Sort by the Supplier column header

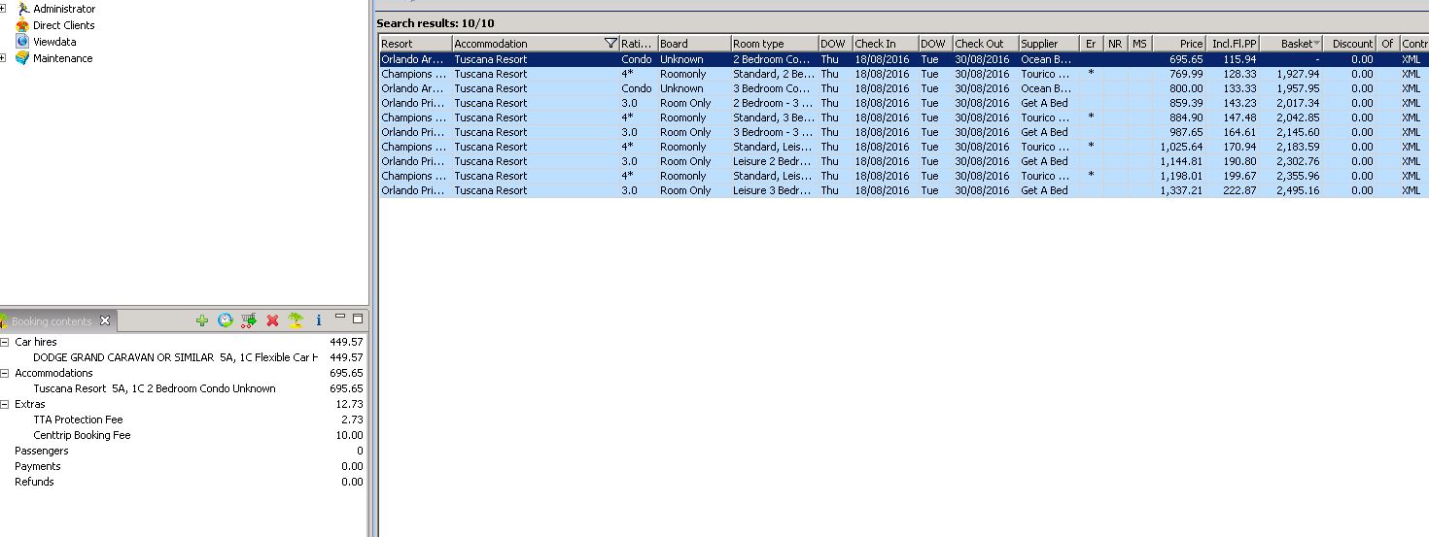tap(1049, 44)
